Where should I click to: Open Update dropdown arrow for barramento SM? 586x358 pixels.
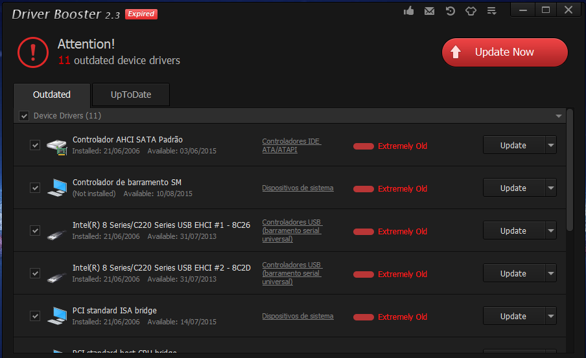click(x=551, y=188)
